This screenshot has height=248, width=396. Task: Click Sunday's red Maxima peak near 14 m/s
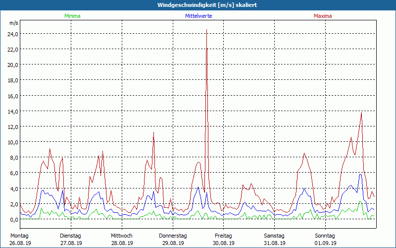point(362,113)
